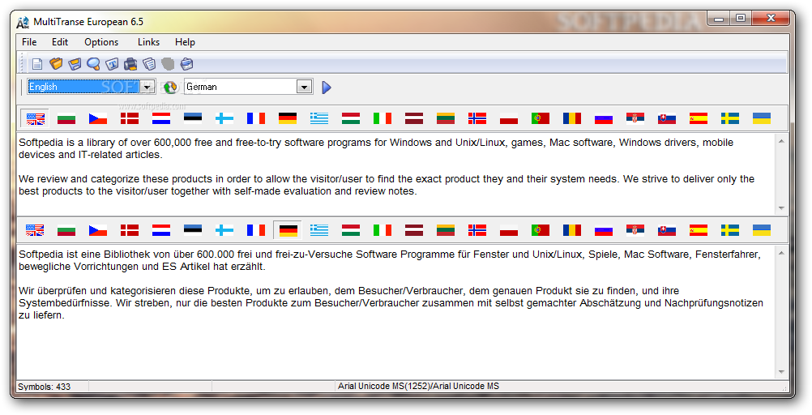The image size is (812, 415).
Task: Choose Swedish flag in source flag row
Action: (729, 118)
